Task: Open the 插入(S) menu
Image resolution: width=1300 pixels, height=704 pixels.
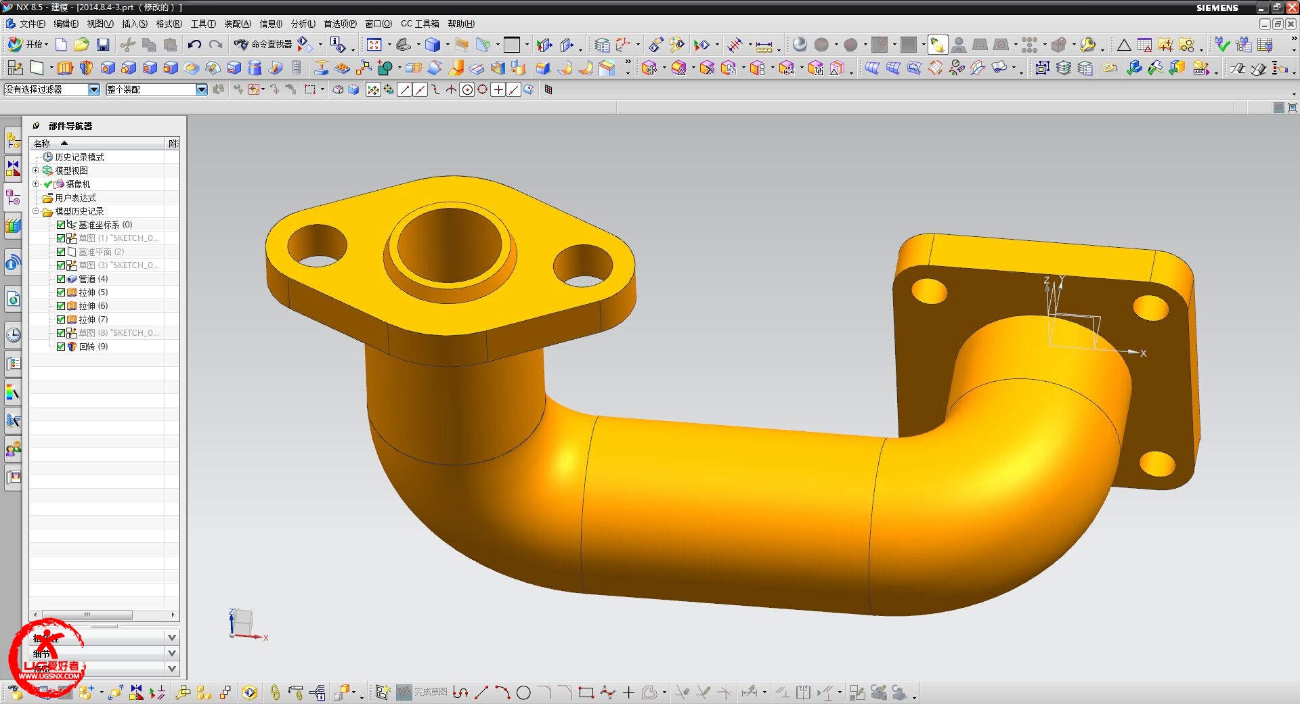Action: 135,24
